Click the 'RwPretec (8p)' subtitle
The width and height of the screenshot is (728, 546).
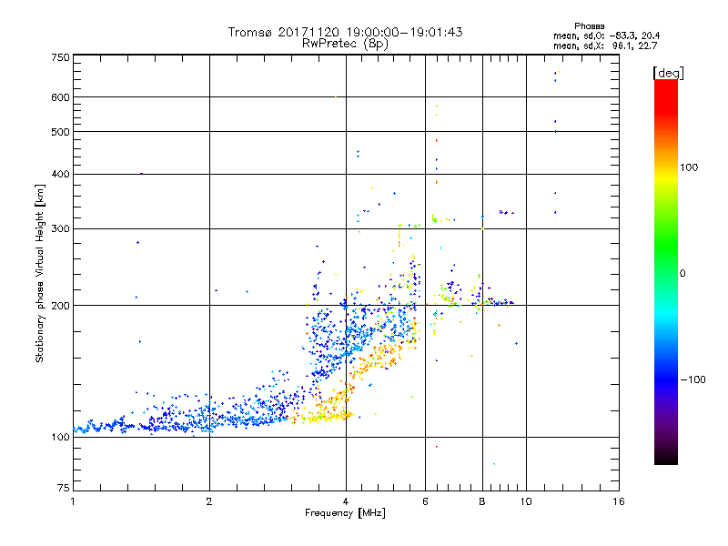point(345,44)
